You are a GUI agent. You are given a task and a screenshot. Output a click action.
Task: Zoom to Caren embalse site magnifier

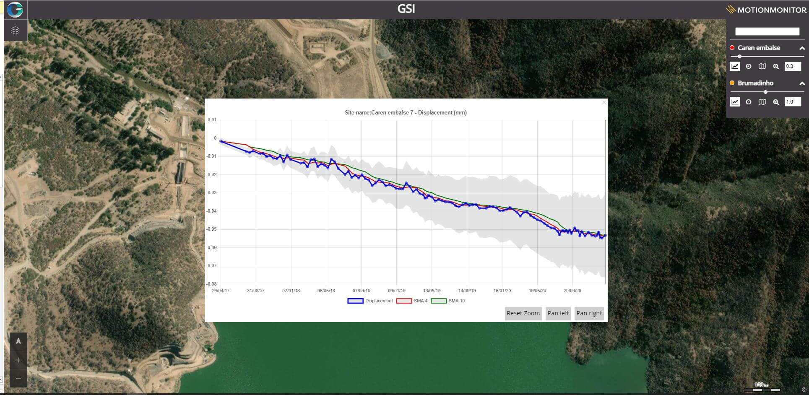pos(776,66)
